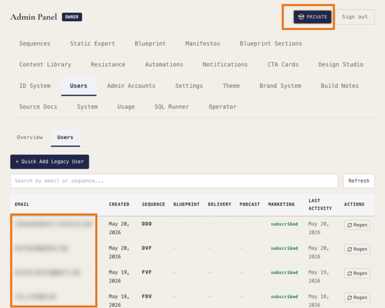
Task: Select the Users tab in main navigation
Action: [79, 86]
